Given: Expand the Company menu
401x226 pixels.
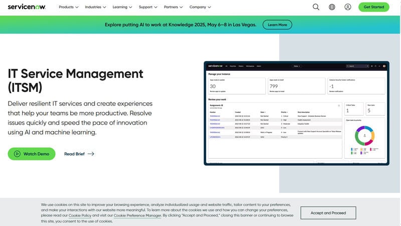Looking at the screenshot, I should tap(200, 8).
